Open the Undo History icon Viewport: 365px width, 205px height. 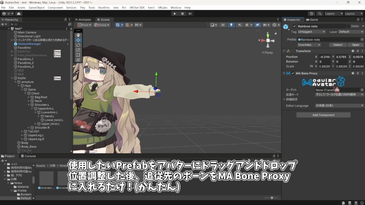(x=312, y=14)
